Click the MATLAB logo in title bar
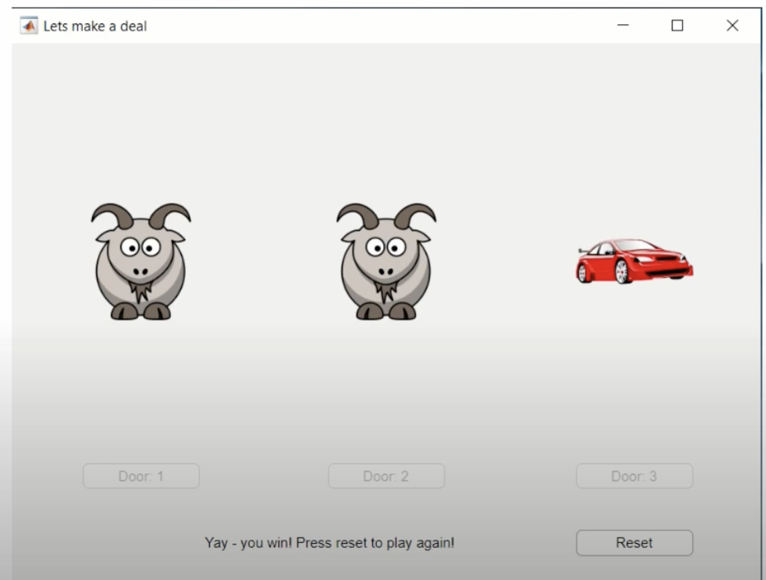 click(x=29, y=26)
